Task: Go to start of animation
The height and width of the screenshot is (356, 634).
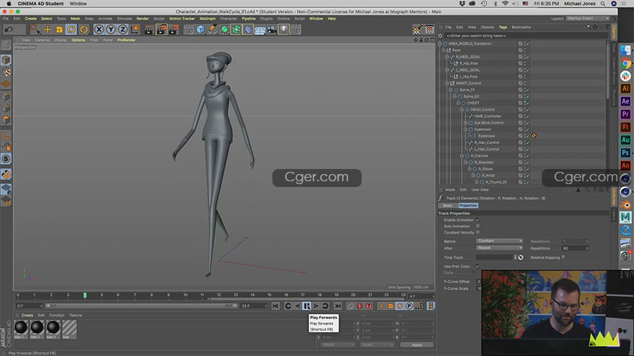Action: click(x=276, y=306)
